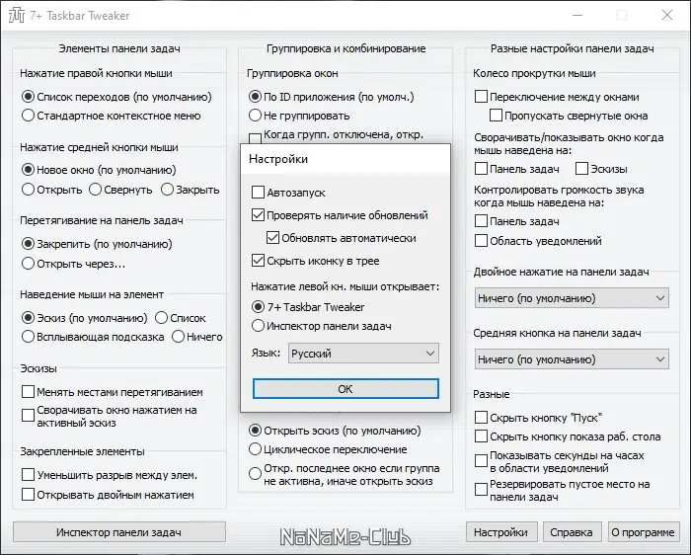
Task: Expand Средняя кнопка на панели задач dropdown
Action: (x=573, y=359)
